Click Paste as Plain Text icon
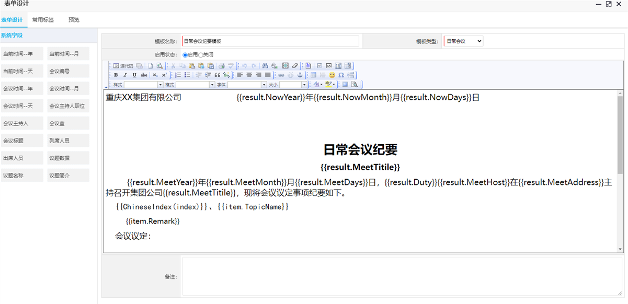 [x=201, y=66]
